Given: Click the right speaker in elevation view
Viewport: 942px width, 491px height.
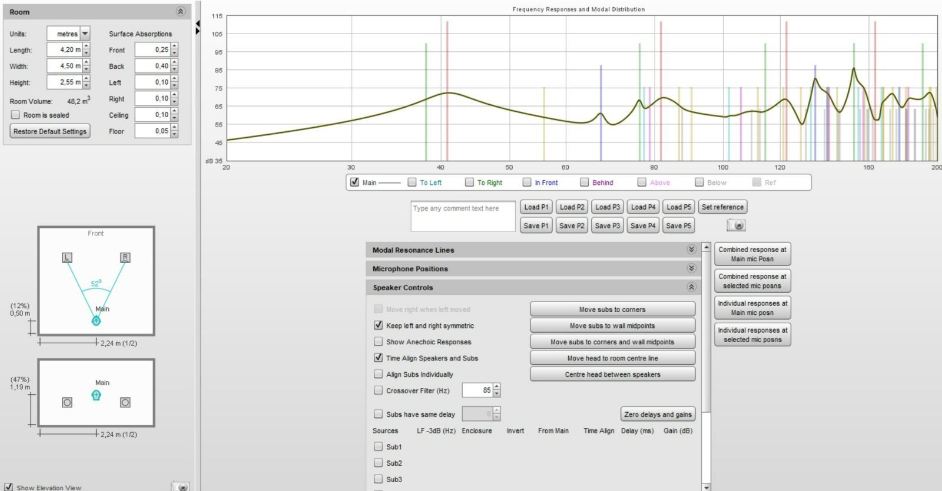Looking at the screenshot, I should point(125,403).
